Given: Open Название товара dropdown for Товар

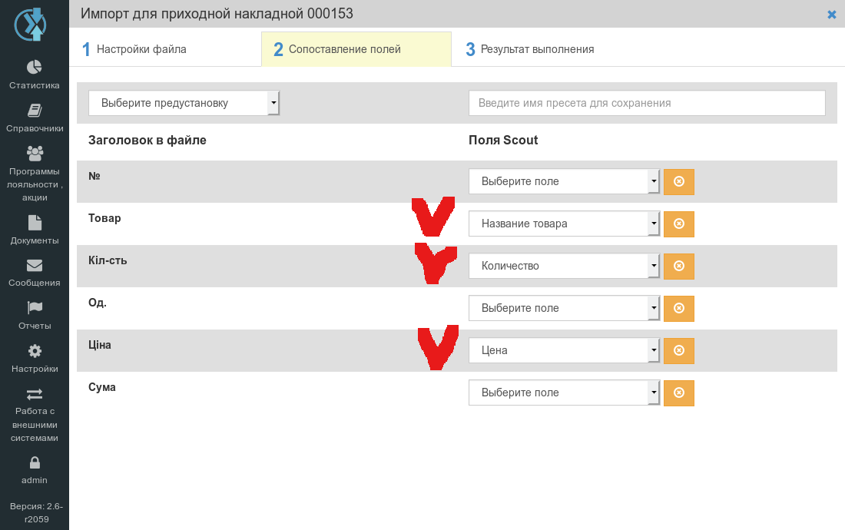Looking at the screenshot, I should pos(564,224).
